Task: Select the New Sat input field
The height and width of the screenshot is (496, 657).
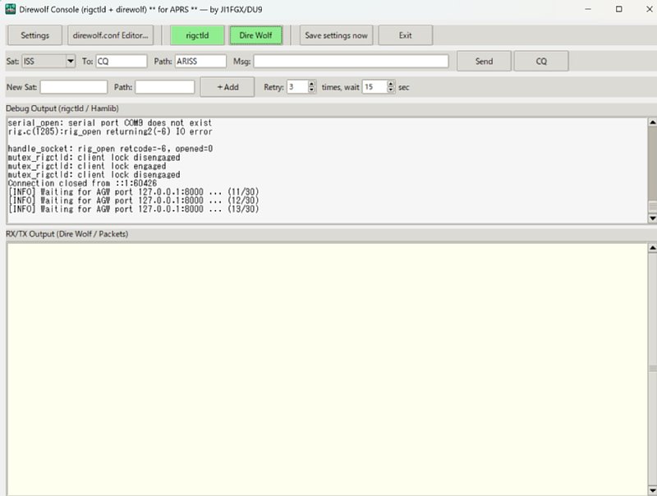Action: pyautogui.click(x=73, y=87)
